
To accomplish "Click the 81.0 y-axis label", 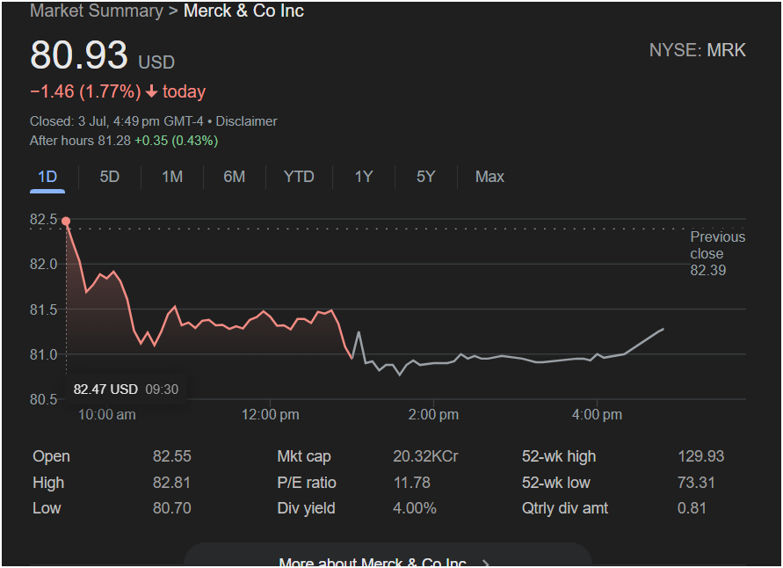I will tap(43, 354).
